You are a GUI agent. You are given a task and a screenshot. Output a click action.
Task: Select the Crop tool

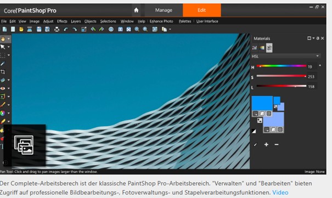(x=3, y=72)
